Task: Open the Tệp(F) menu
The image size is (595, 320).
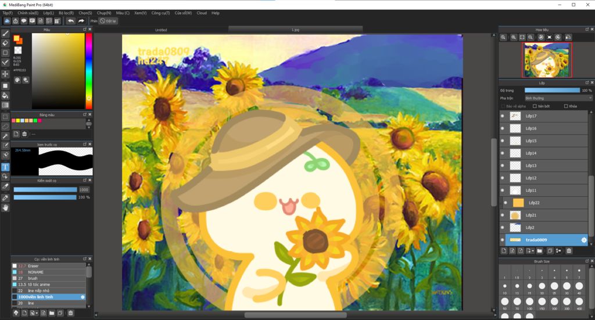Action: tap(8, 13)
